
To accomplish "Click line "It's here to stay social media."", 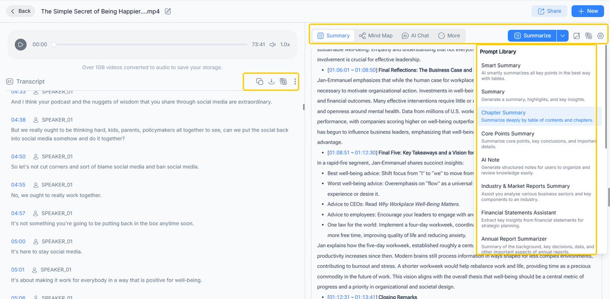I will tap(47, 252).
